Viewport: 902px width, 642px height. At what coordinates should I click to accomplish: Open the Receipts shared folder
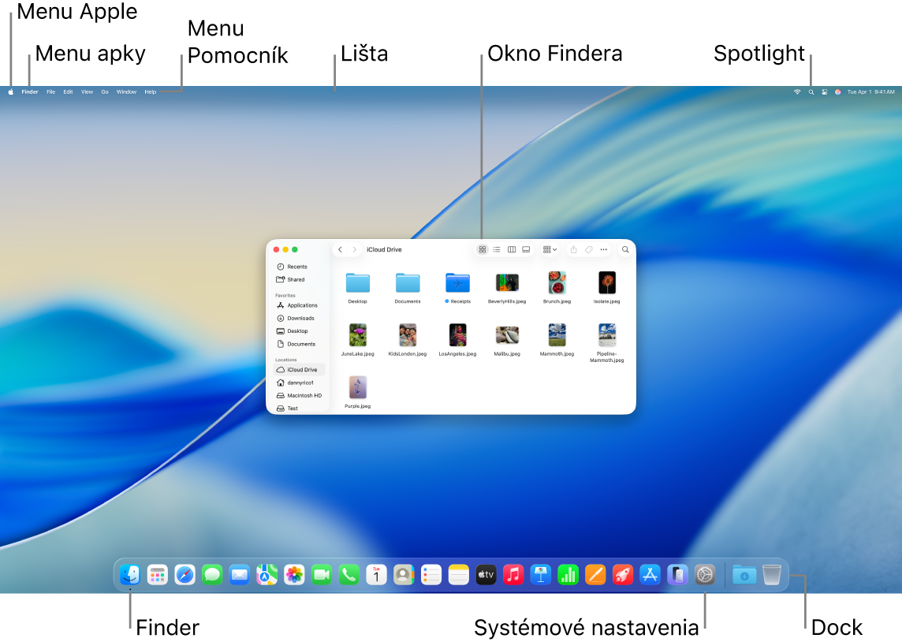click(x=457, y=284)
